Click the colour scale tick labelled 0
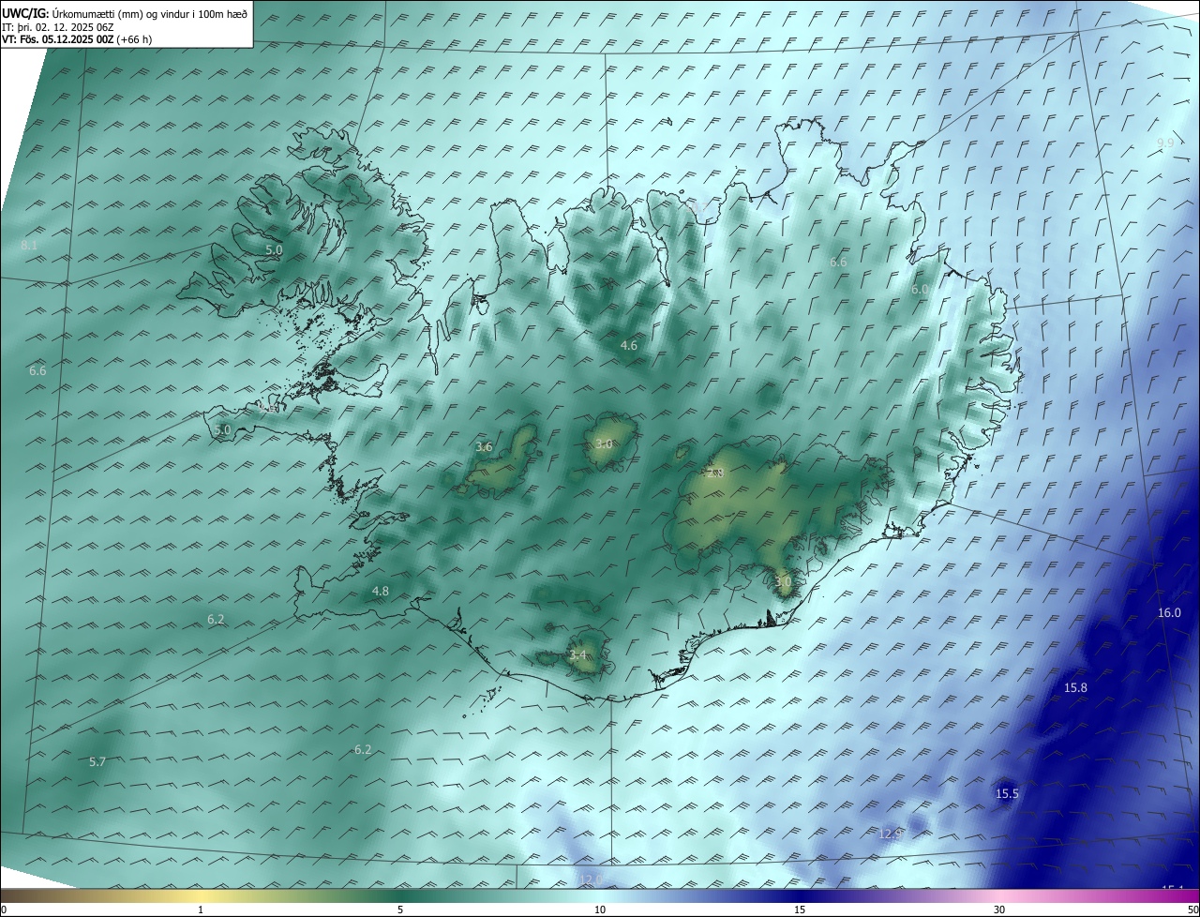 pyautogui.click(x=4, y=909)
